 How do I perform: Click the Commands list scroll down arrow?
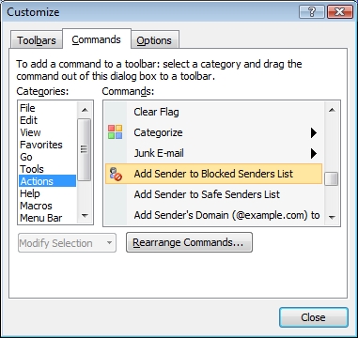click(x=332, y=217)
